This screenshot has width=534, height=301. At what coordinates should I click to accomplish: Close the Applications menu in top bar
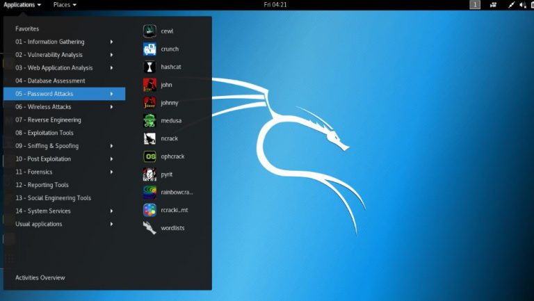click(x=22, y=5)
